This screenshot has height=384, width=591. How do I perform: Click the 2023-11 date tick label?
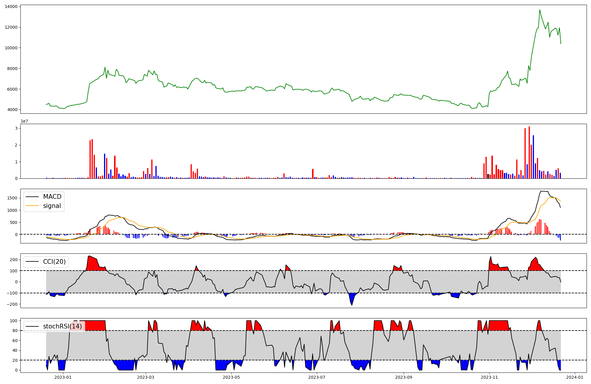click(489, 377)
